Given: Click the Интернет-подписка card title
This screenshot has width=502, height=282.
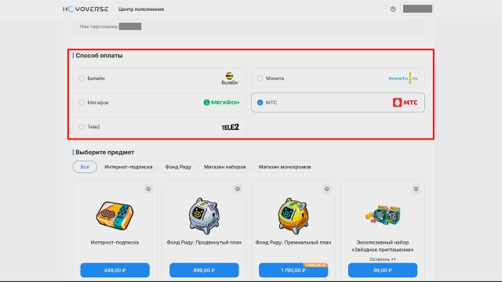Looking at the screenshot, I should tap(115, 242).
